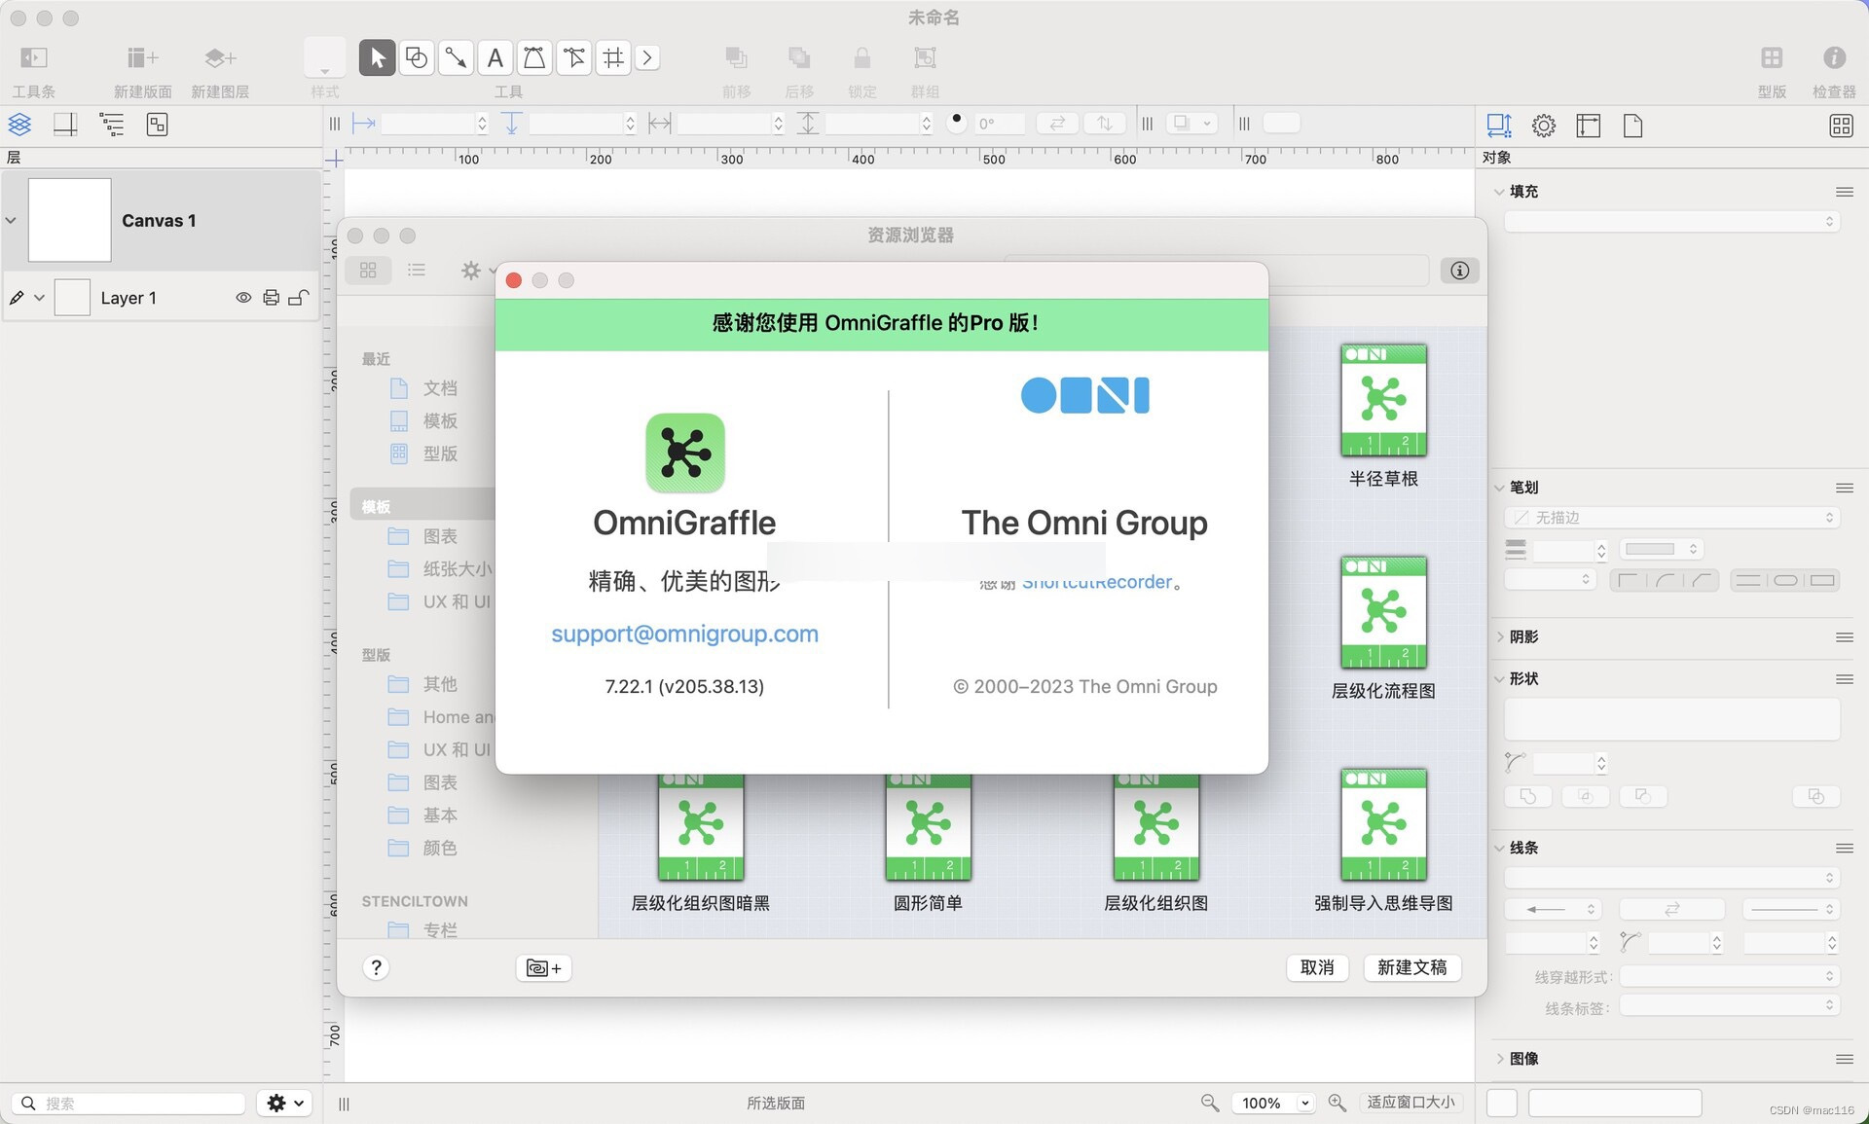Switch resource browser to grid view
1869x1124 pixels.
[368, 271]
